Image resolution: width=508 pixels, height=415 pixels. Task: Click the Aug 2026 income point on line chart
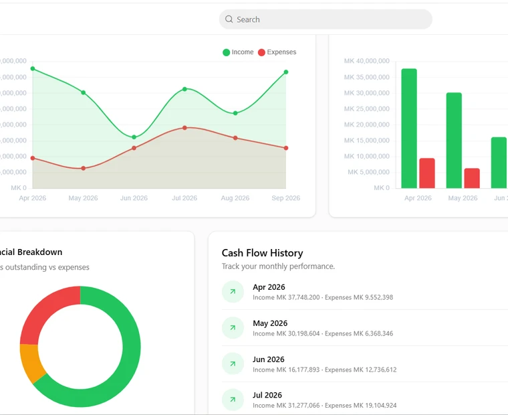[x=235, y=113]
